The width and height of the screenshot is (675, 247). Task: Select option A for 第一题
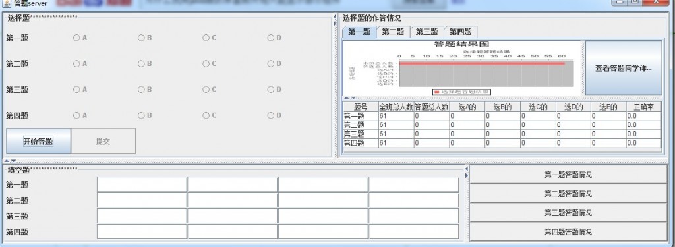(80, 38)
